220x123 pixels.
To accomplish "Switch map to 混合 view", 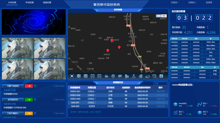I will tap(164, 16).
